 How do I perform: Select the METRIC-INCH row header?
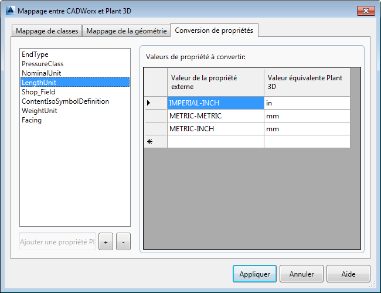[x=155, y=128]
